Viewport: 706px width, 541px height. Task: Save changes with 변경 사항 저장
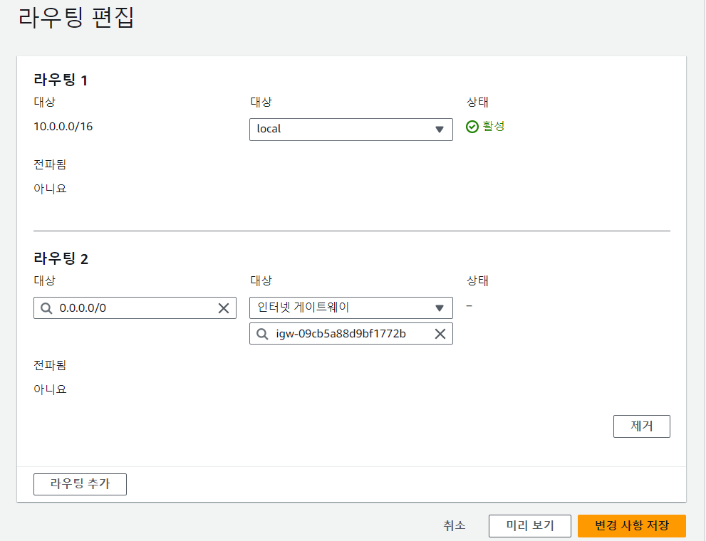click(x=632, y=526)
